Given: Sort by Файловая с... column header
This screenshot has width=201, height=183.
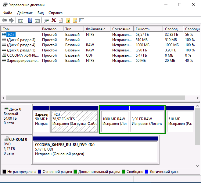Looking at the screenshot, I should 97,29.
